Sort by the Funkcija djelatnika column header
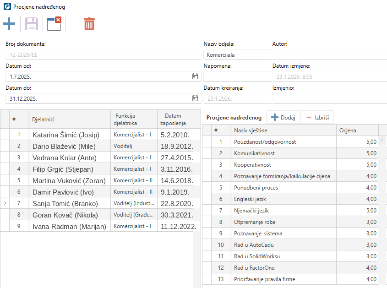 pos(134,119)
